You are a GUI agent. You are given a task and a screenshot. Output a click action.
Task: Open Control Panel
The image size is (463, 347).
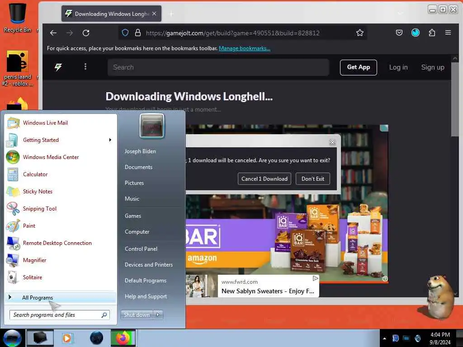pos(141,249)
